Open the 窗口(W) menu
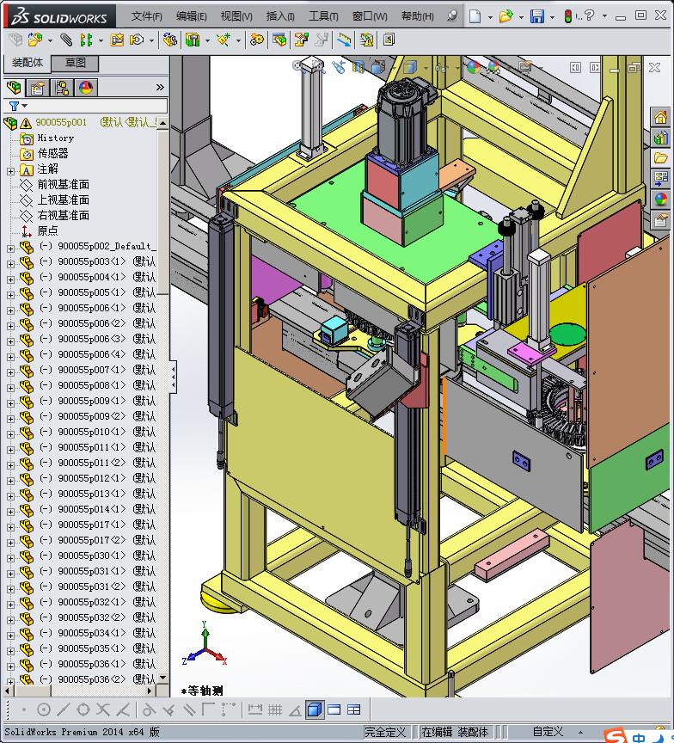The height and width of the screenshot is (743, 674). click(370, 16)
